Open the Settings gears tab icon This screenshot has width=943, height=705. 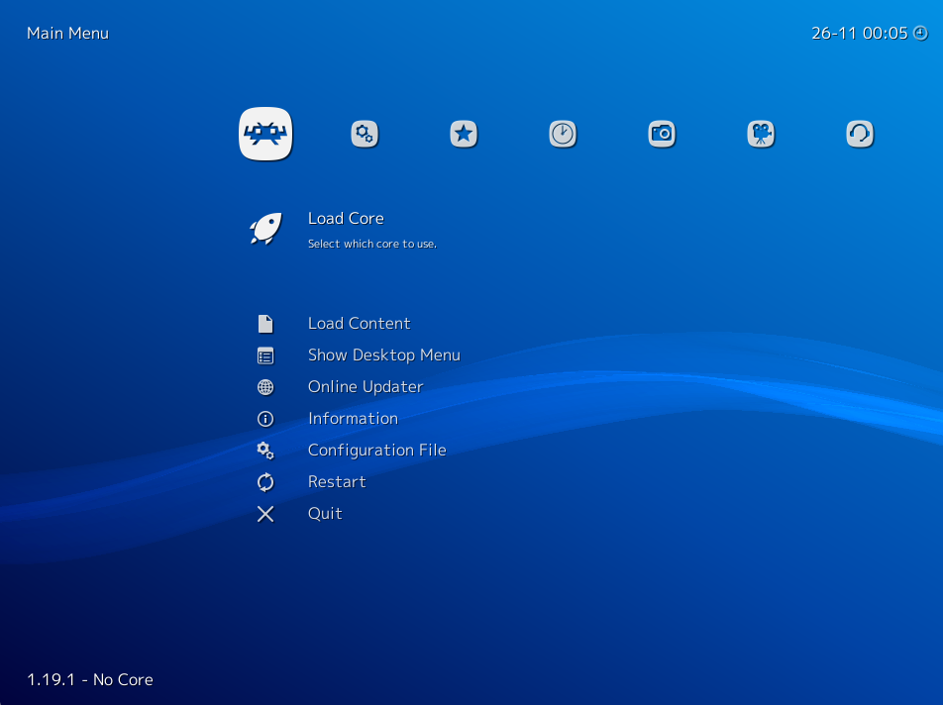(365, 134)
